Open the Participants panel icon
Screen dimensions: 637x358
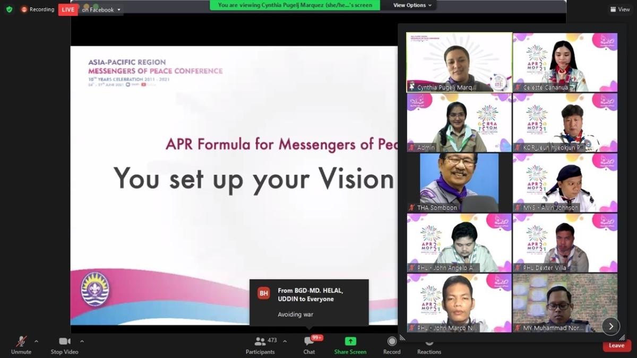[x=260, y=342]
